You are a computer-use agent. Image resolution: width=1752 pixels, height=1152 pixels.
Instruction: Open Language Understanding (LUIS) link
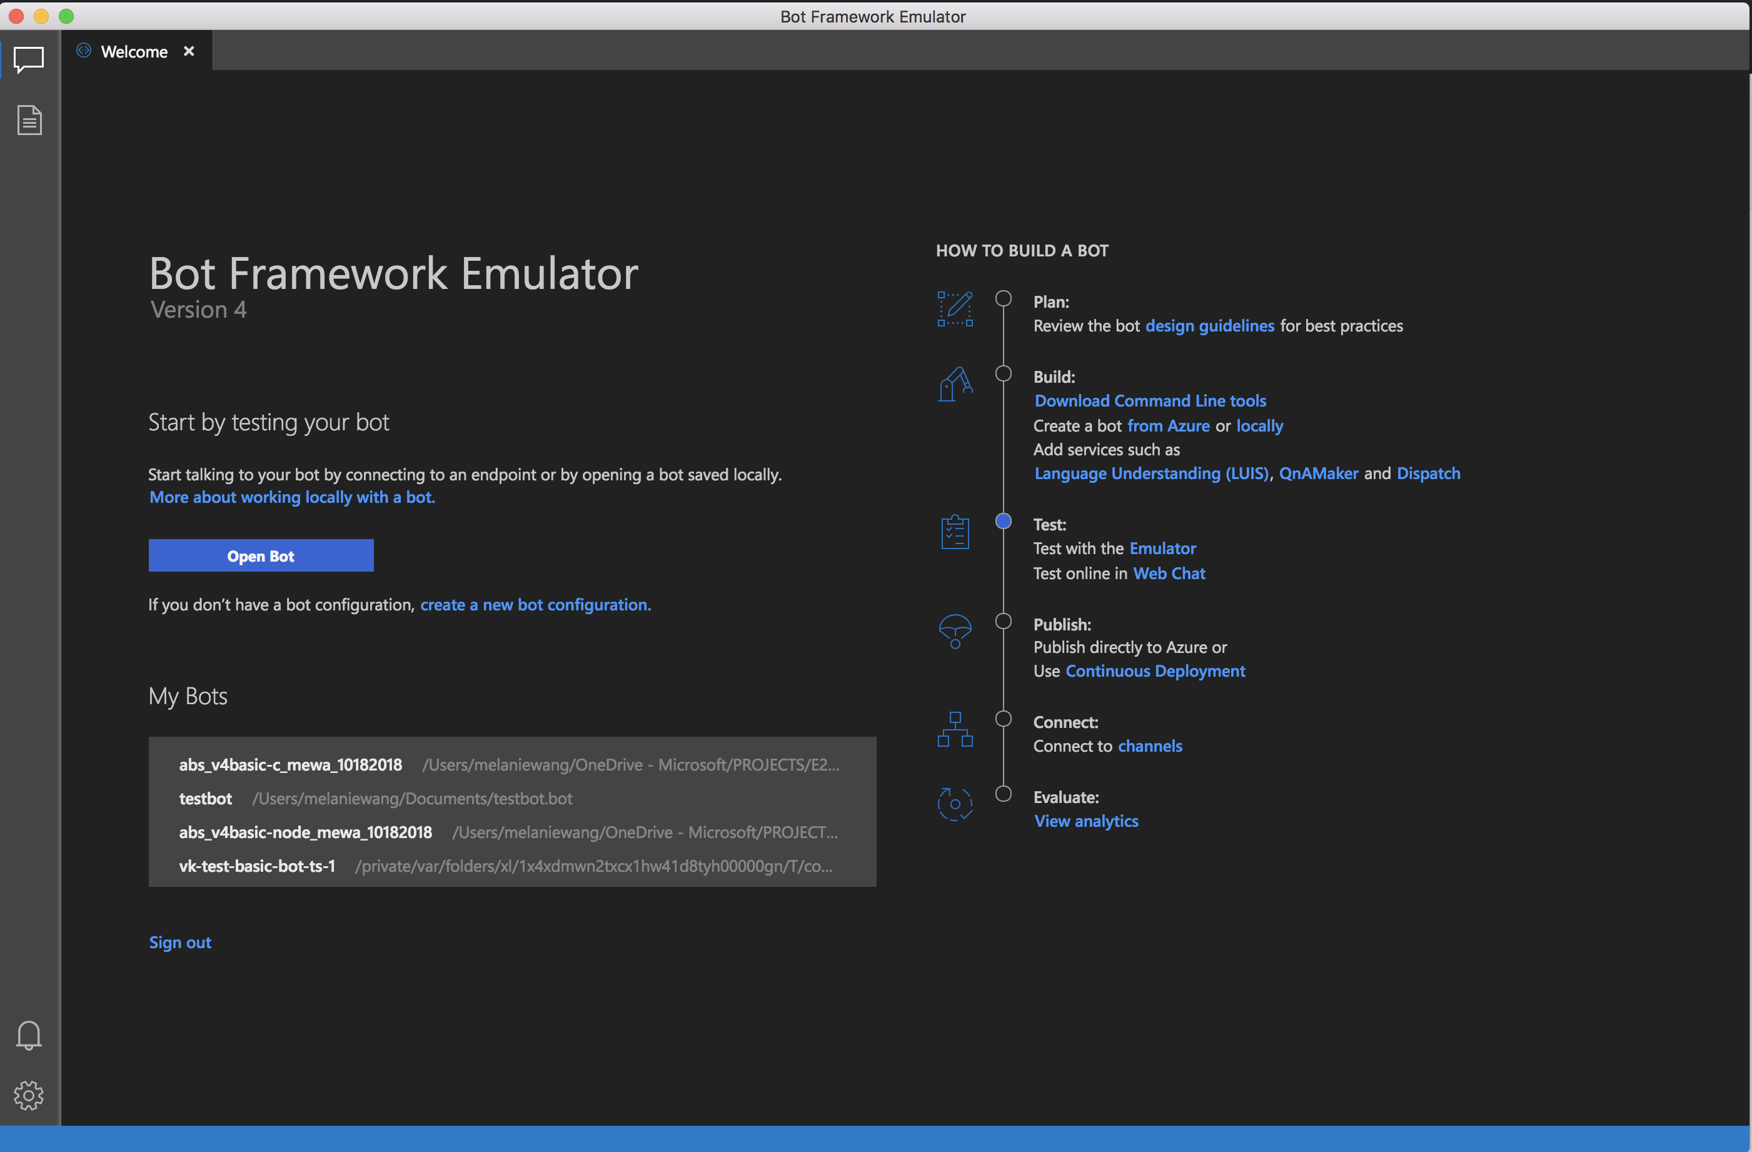coord(1151,473)
